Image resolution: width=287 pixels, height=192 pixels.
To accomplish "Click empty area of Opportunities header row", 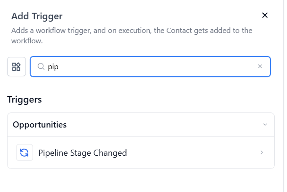I will [165, 125].
